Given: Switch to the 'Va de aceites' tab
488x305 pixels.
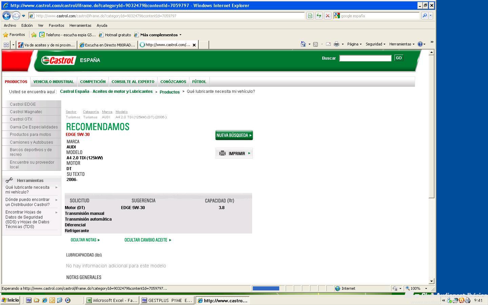Looking at the screenshot, I should 47,45.
